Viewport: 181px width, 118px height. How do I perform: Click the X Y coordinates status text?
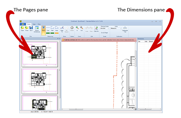[x=47, y=112]
